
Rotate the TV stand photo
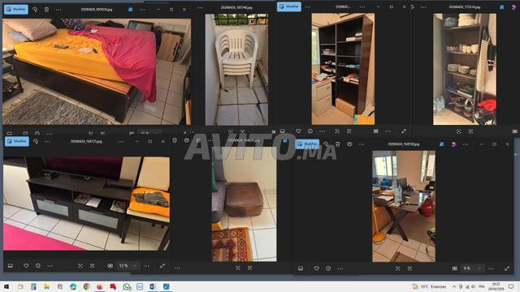pyautogui.click(x=36, y=141)
